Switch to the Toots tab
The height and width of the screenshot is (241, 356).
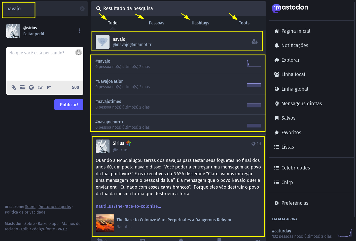[x=244, y=23]
